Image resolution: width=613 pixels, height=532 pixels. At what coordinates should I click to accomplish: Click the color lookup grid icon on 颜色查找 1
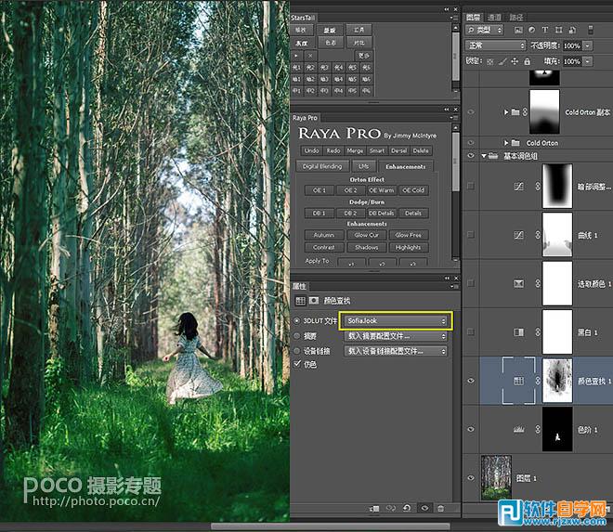pos(518,381)
